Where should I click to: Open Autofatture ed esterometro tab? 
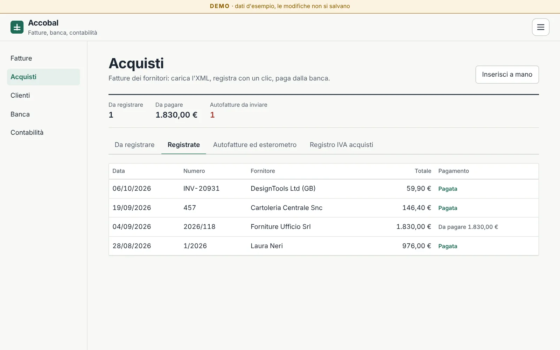coord(255,145)
